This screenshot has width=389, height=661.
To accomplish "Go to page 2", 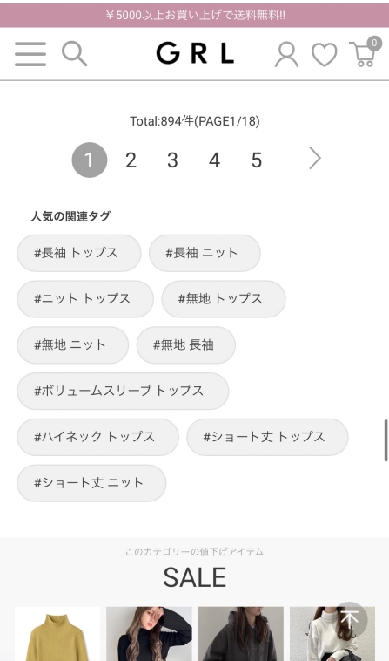I will tap(131, 160).
